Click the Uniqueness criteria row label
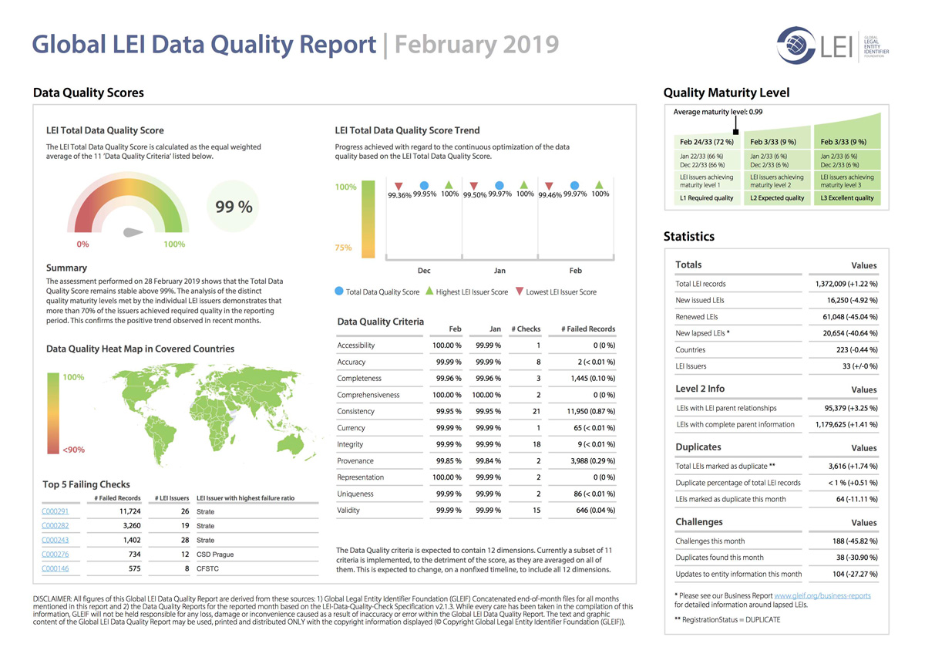This screenshot has height=654, width=925. [x=356, y=494]
